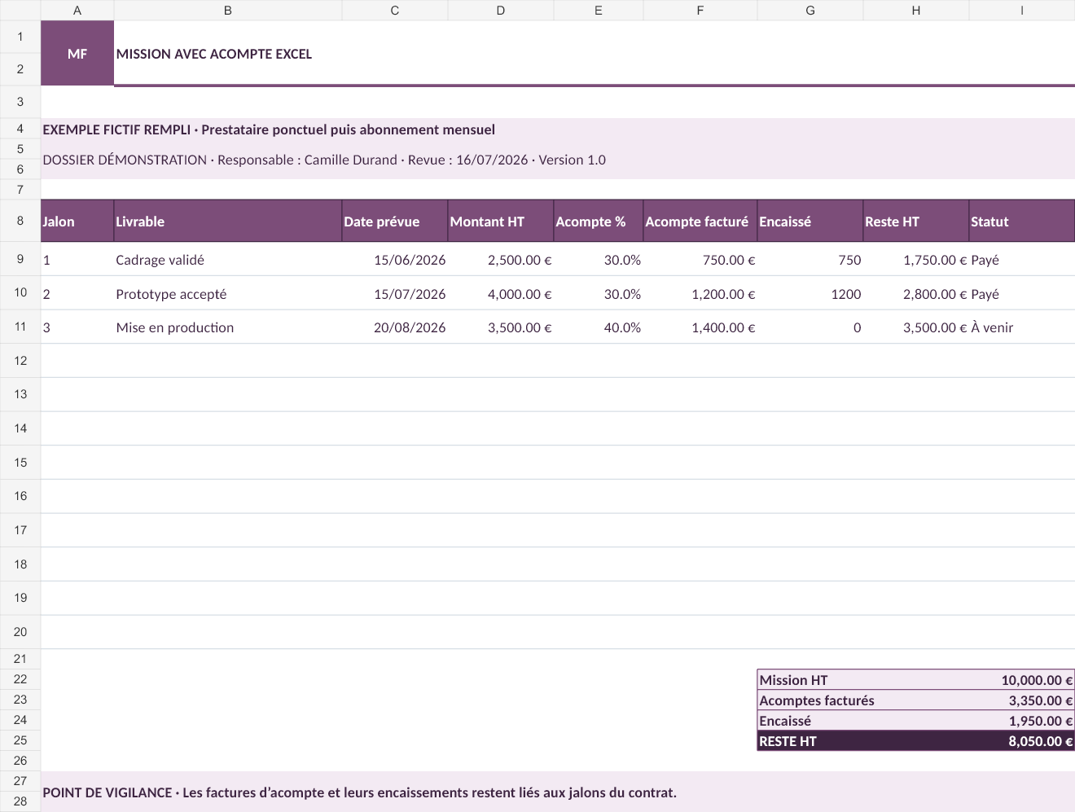1075x812 pixels.
Task: Select date cell 15/07/2026
Action: pos(395,294)
